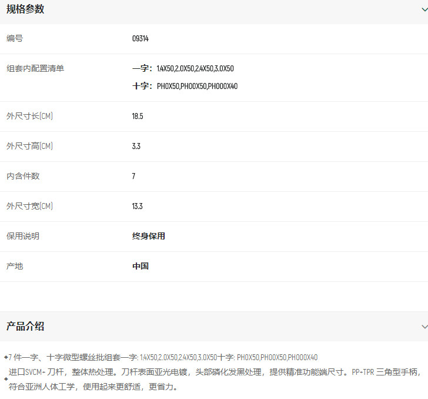Click the diamond bullet before the 进口SVCM paragraph
This screenshot has height=399, width=428.
tap(6, 379)
